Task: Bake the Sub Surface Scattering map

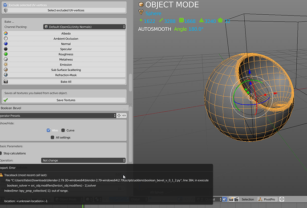Action: [x=64, y=70]
